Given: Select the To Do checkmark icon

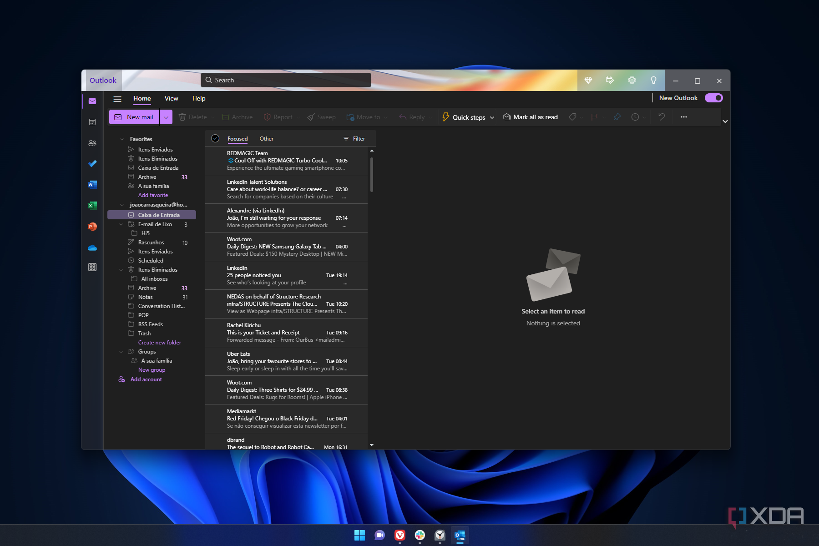Looking at the screenshot, I should click(x=92, y=163).
